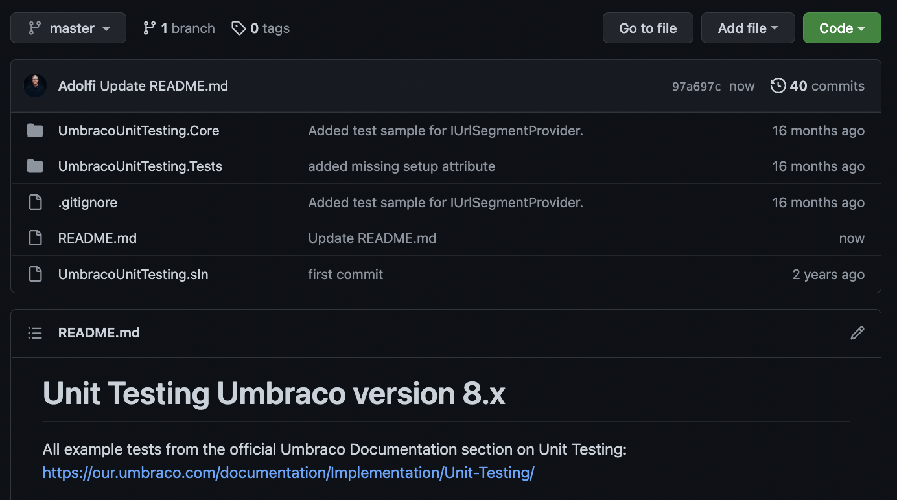Click the README.md heading in the preview panel
897x500 pixels.
click(99, 333)
